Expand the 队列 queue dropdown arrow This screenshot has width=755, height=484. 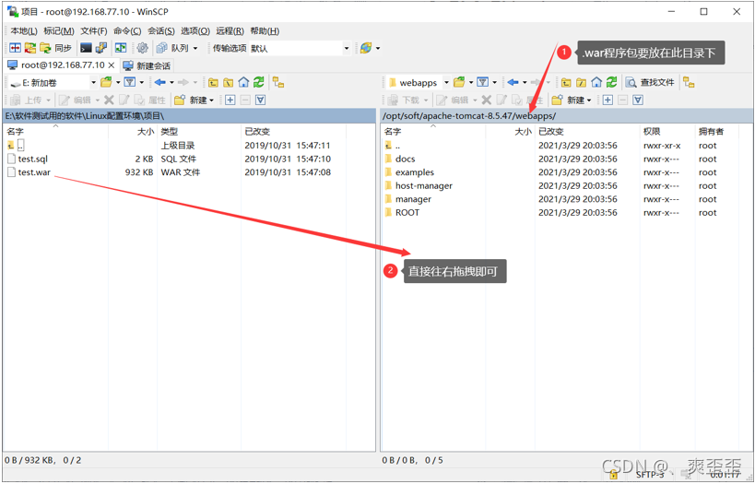195,48
